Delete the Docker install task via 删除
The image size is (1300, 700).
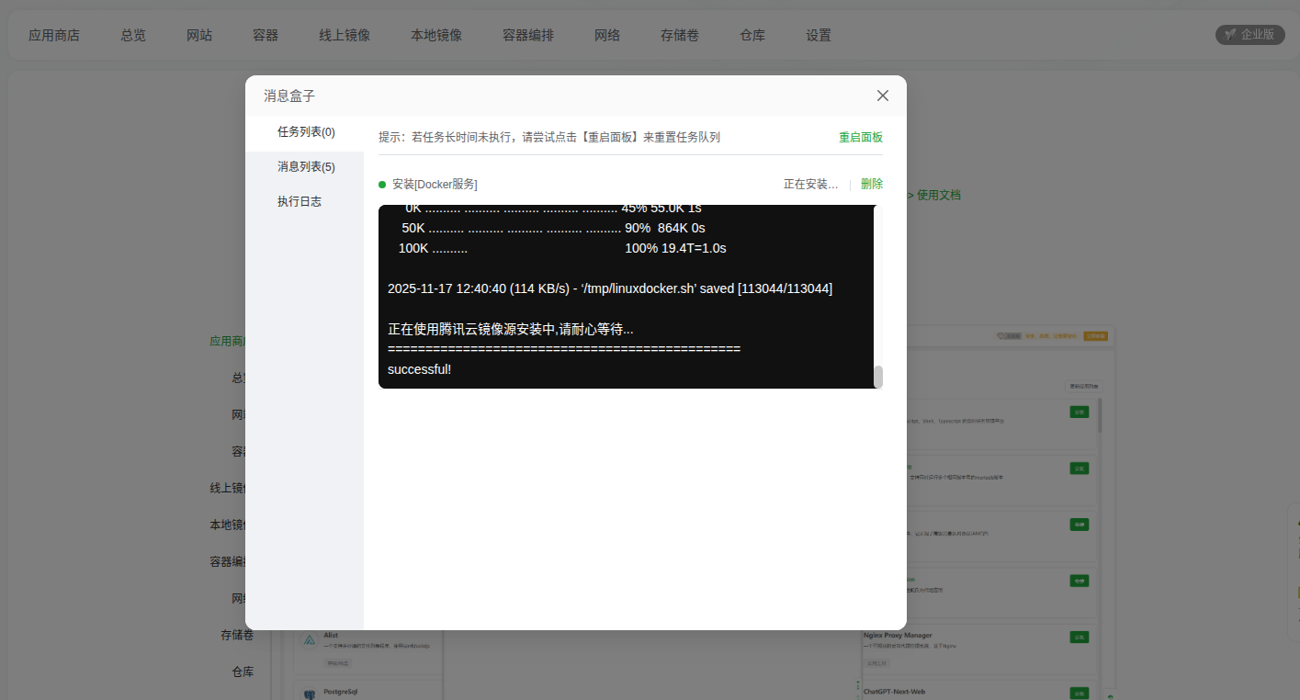coord(871,185)
